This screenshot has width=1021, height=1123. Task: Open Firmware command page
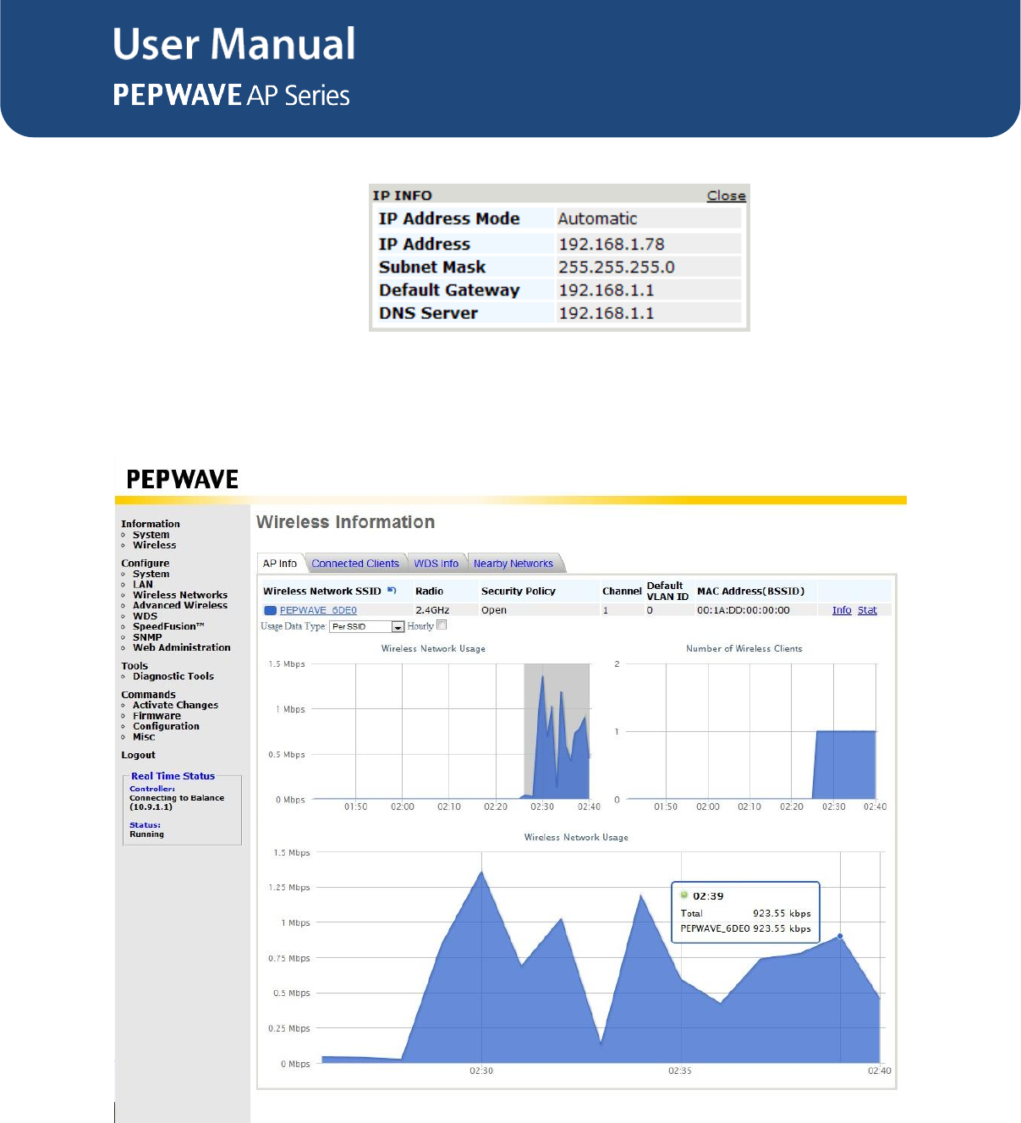coord(156,716)
